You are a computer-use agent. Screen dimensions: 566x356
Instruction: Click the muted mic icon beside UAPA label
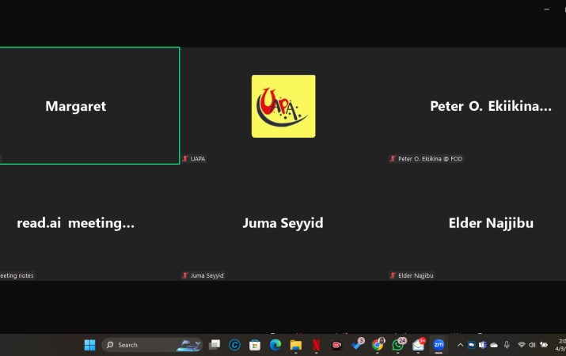185,159
